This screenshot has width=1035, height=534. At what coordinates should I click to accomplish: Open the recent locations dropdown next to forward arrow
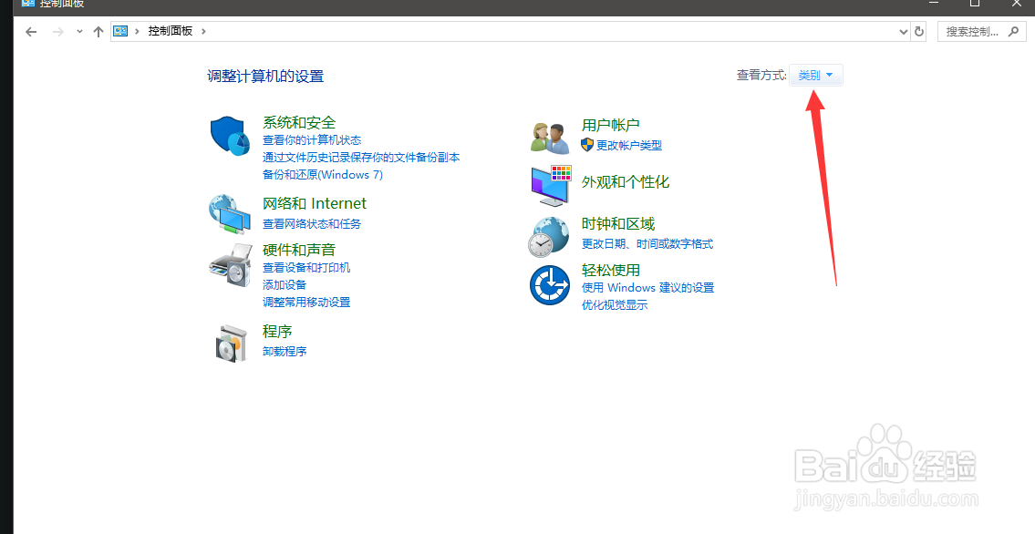coord(79,30)
